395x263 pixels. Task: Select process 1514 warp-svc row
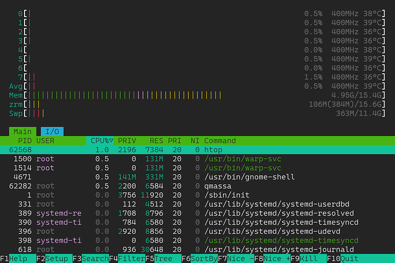197,168
